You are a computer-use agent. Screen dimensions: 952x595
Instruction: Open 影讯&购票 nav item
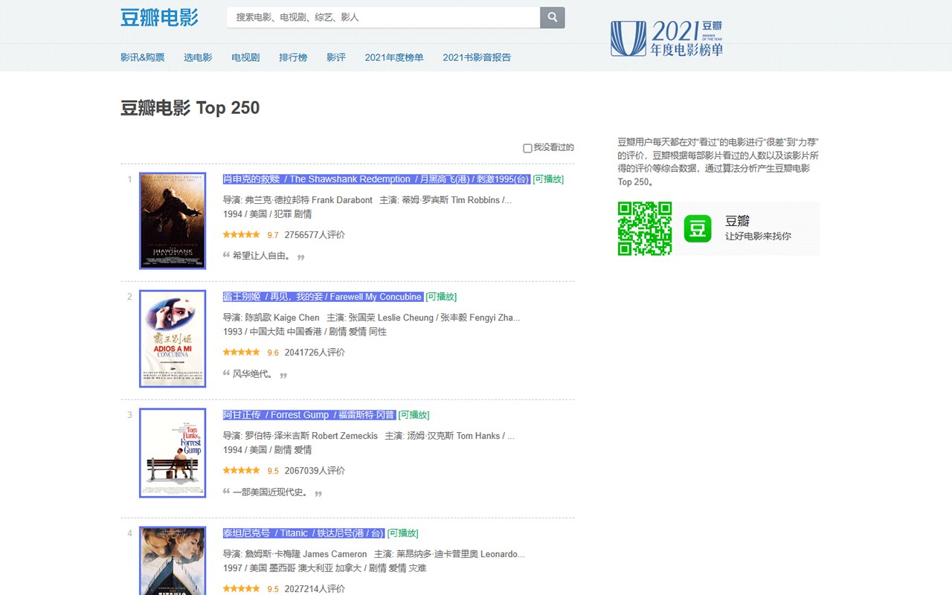coord(143,57)
